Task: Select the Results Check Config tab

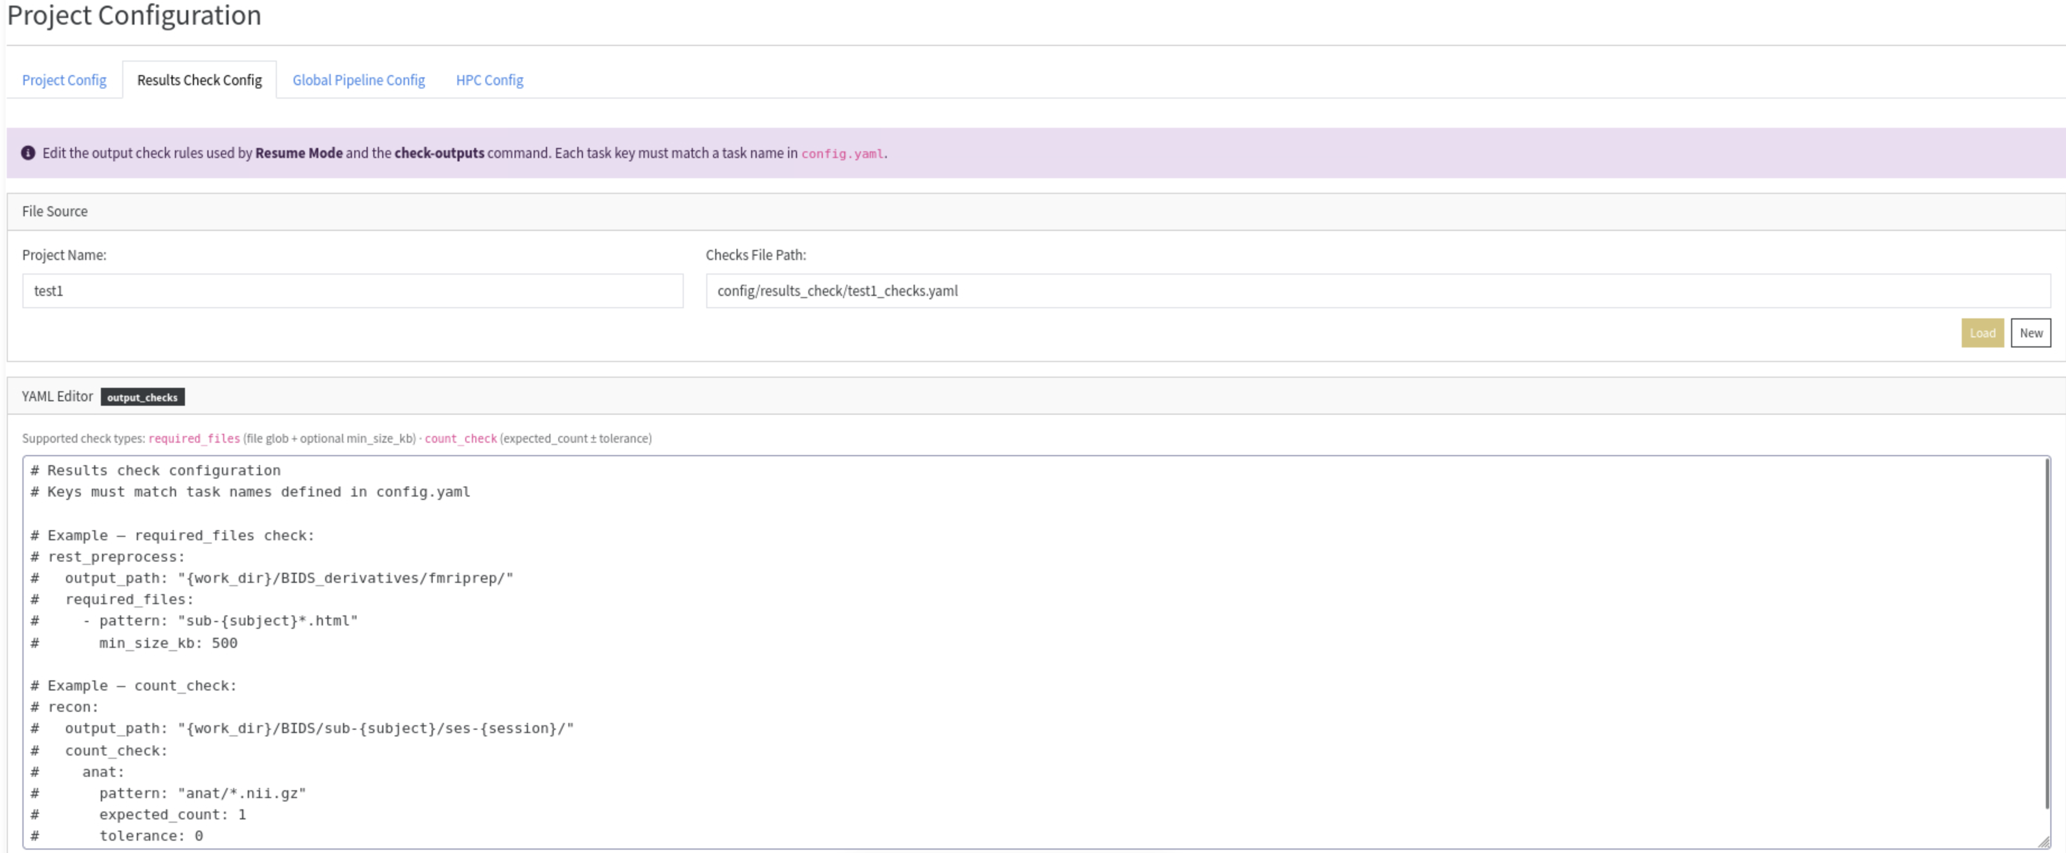Action: pyautogui.click(x=200, y=80)
